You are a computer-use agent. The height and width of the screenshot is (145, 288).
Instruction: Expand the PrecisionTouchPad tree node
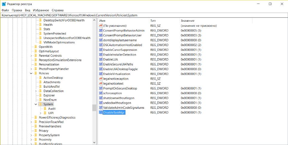coord(31,122)
